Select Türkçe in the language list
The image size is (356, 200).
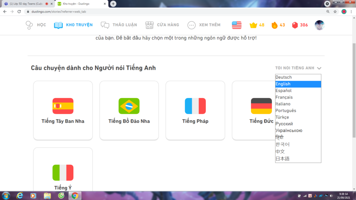tap(298, 117)
